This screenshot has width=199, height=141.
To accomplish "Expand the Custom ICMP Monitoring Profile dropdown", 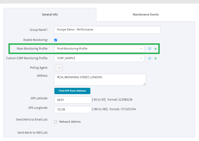I will click(99, 58).
